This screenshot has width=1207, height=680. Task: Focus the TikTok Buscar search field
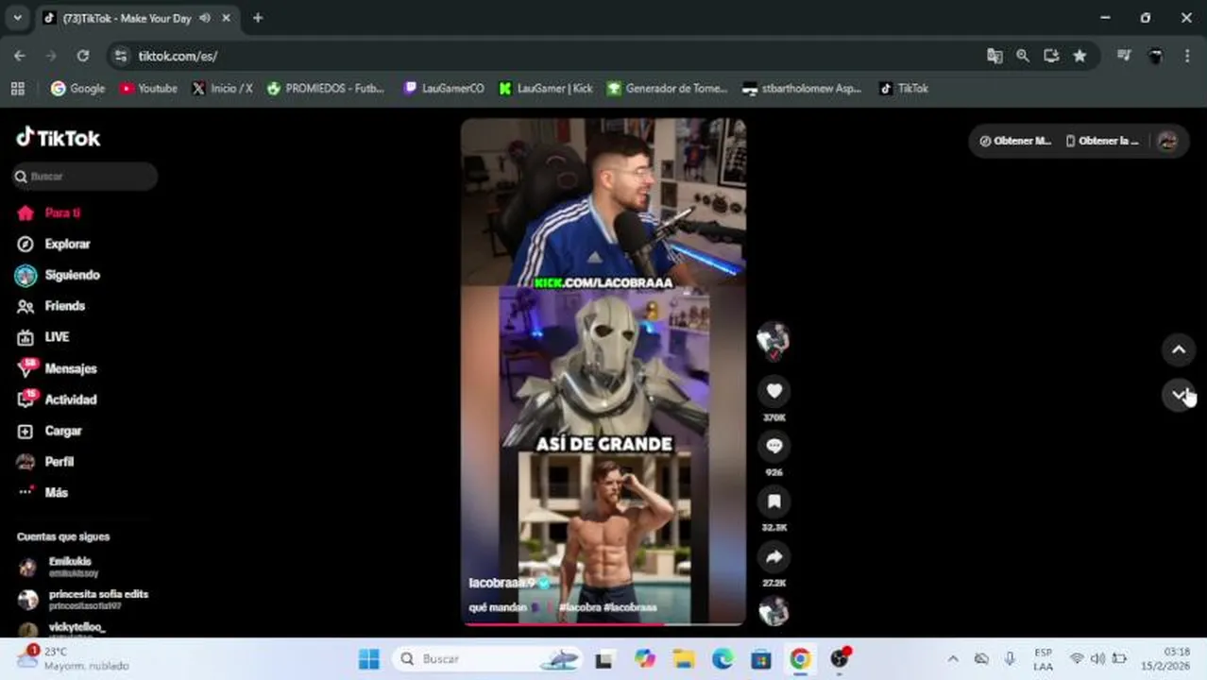(85, 177)
